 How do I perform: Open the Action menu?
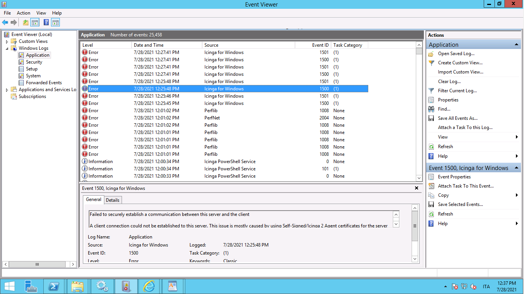23,13
